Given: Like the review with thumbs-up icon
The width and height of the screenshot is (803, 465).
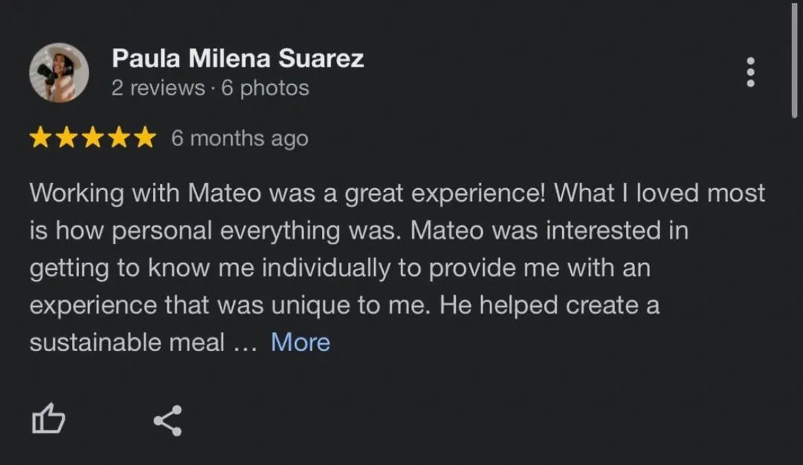Looking at the screenshot, I should tap(49, 420).
